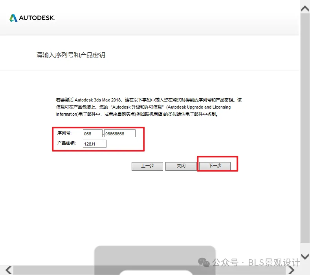
Task: Click the vertical scrollbar thumb
Action: coord(305,128)
